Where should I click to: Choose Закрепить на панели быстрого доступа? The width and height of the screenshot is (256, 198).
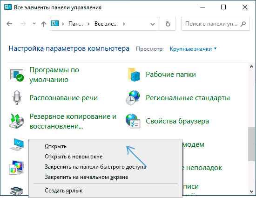(105, 167)
